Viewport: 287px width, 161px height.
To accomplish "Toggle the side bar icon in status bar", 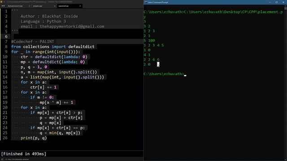I will tap(3, 159).
